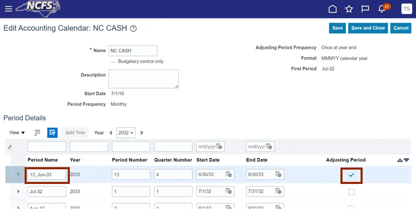Click the clear filter icon left of filters
416x209 pixels.
tap(9, 147)
